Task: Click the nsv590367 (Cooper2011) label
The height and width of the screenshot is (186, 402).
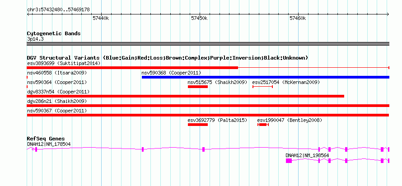Action: point(57,111)
